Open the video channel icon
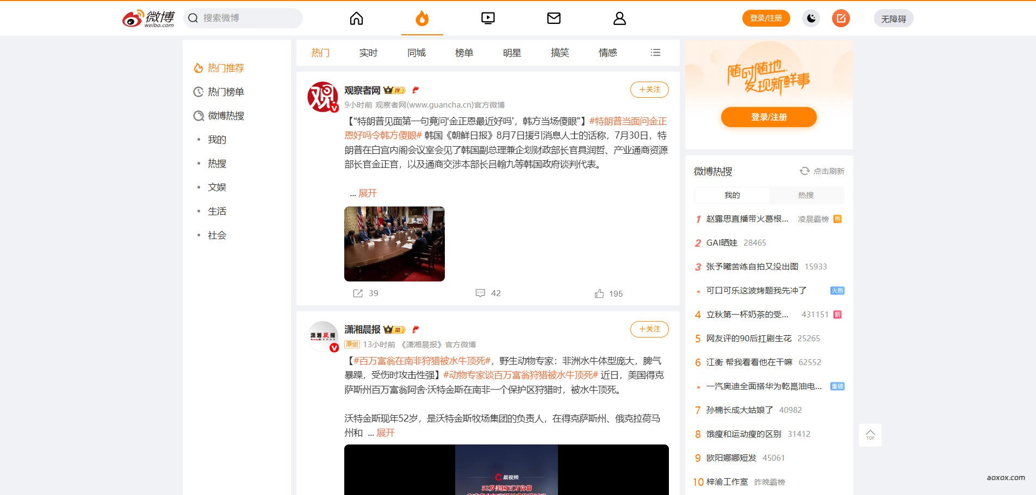Screen dimensions: 1036x495 [488, 18]
